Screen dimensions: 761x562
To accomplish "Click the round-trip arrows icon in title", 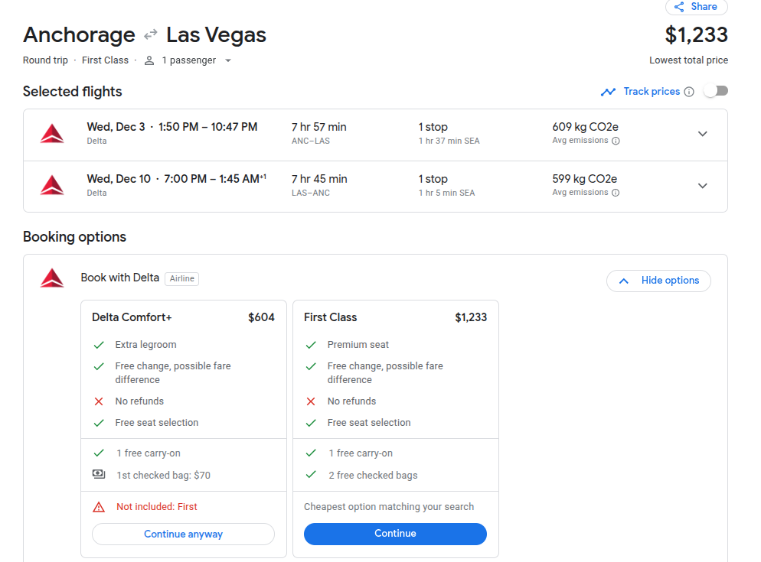I will tap(151, 35).
